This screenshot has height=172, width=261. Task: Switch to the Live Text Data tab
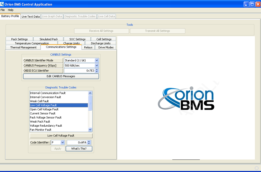point(31,17)
